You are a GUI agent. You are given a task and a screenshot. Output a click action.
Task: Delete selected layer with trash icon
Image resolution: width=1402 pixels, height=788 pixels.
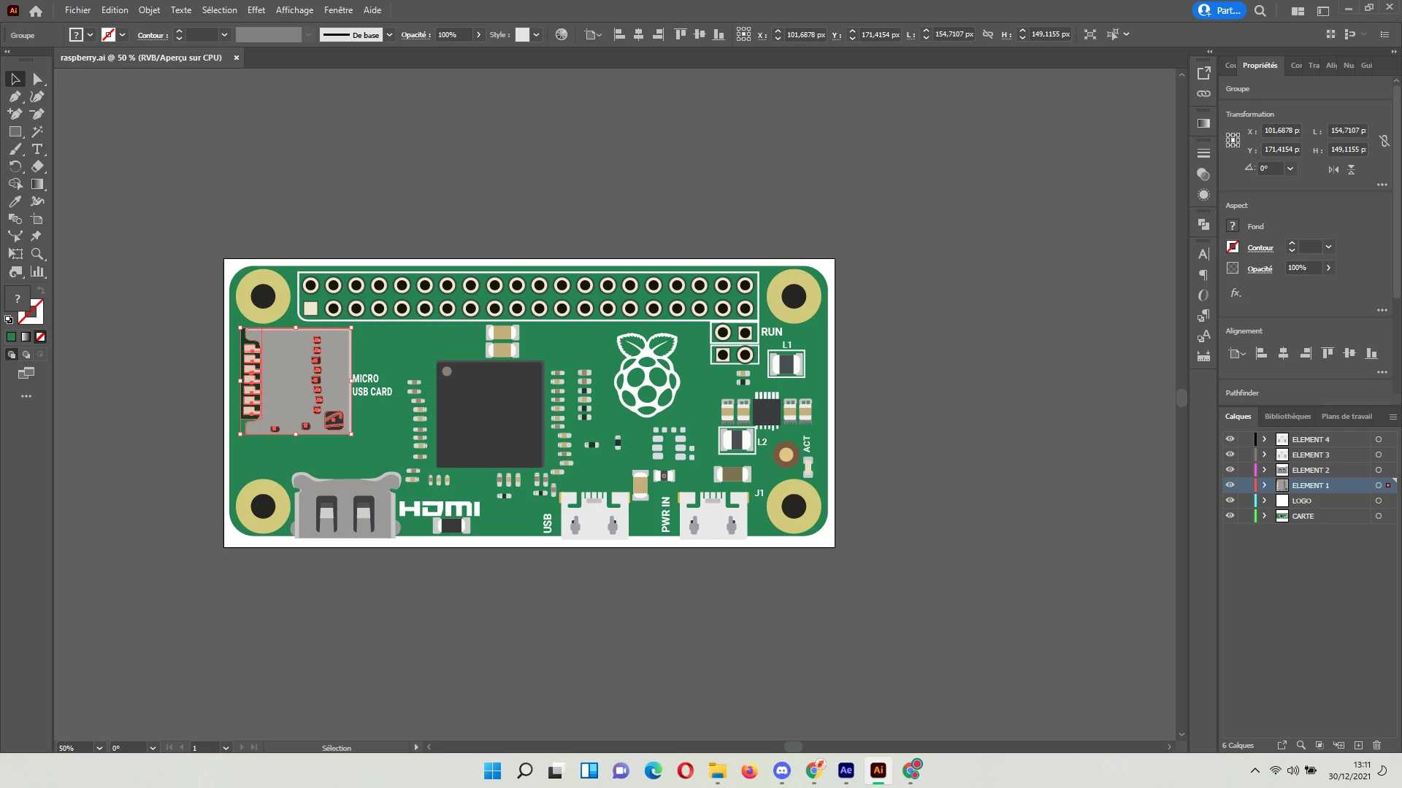[1376, 745]
